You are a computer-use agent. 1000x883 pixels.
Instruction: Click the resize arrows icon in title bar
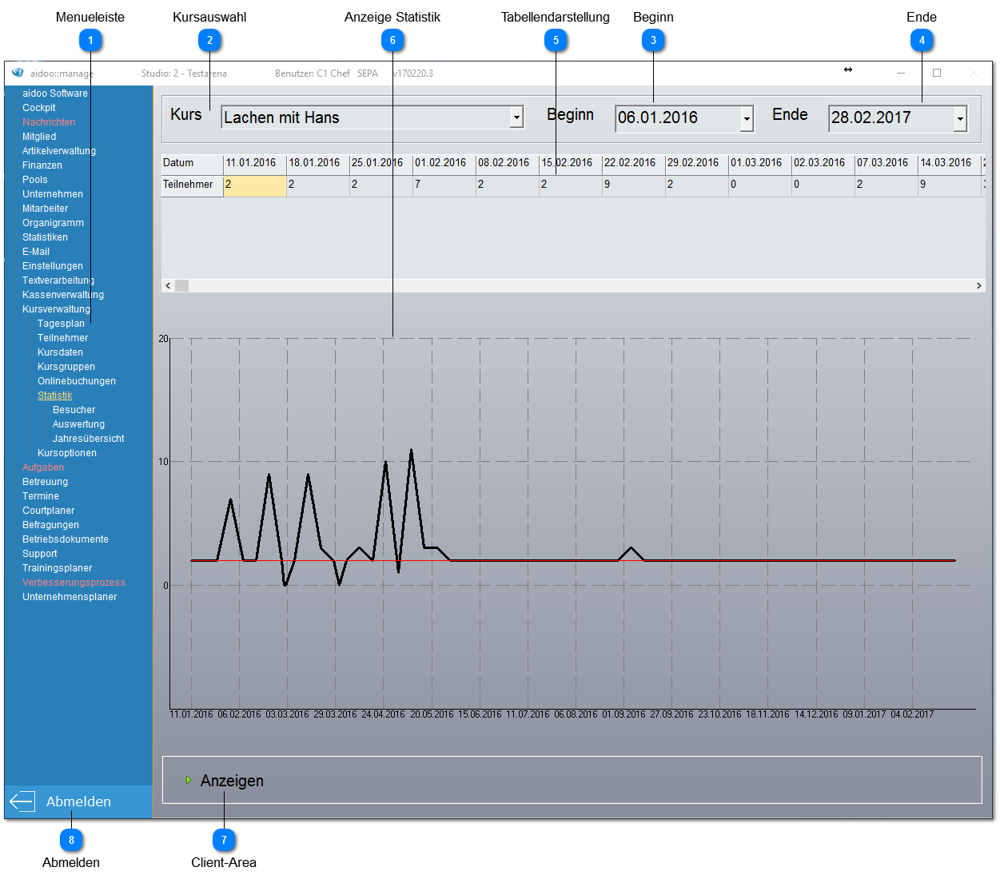pyautogui.click(x=848, y=70)
